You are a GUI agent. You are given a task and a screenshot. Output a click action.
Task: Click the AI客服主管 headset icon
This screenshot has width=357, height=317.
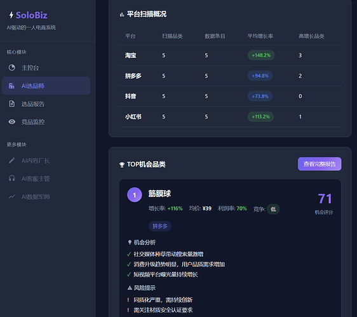click(x=12, y=179)
